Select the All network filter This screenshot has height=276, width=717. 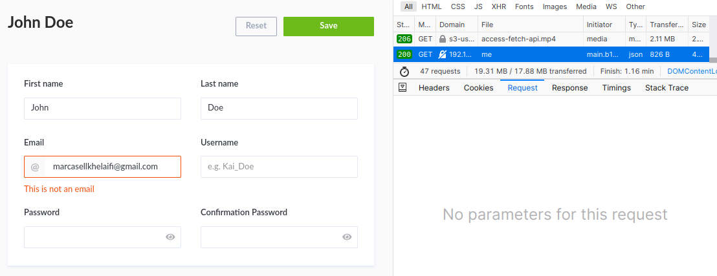click(x=409, y=6)
